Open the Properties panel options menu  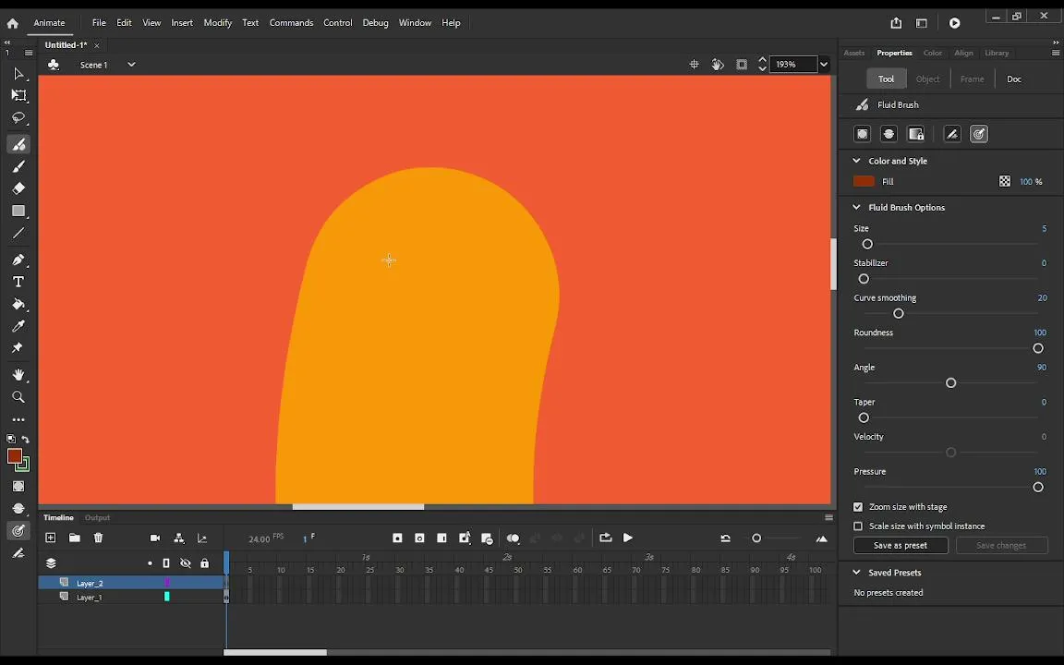(1056, 53)
